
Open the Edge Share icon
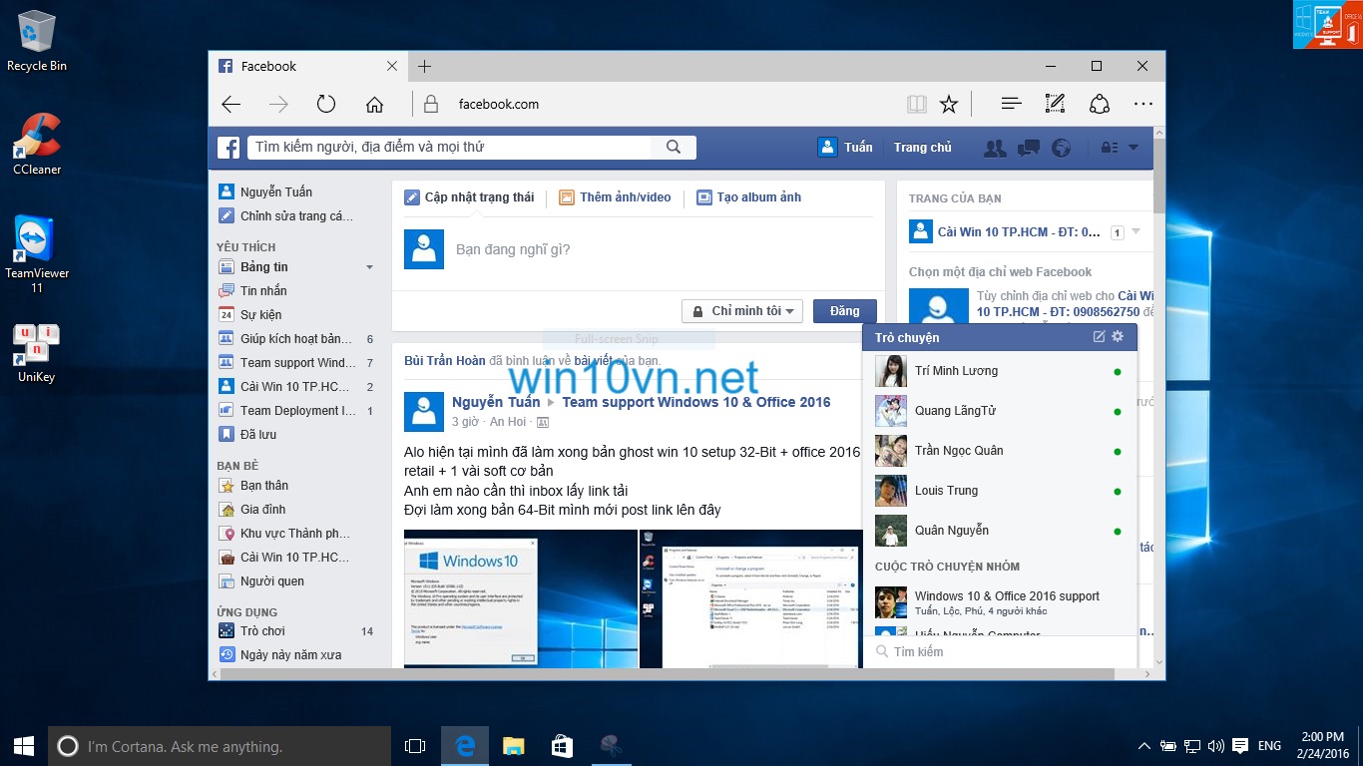[1099, 104]
